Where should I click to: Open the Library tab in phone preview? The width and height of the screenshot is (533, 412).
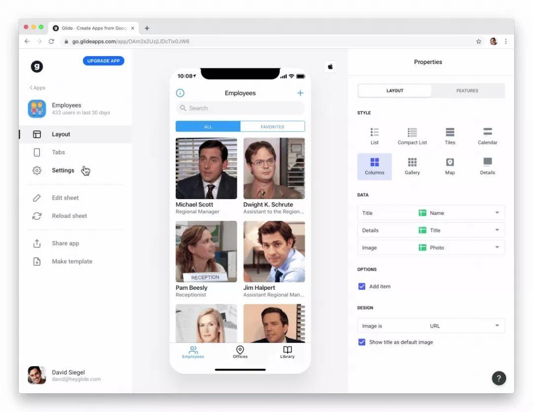(x=287, y=352)
